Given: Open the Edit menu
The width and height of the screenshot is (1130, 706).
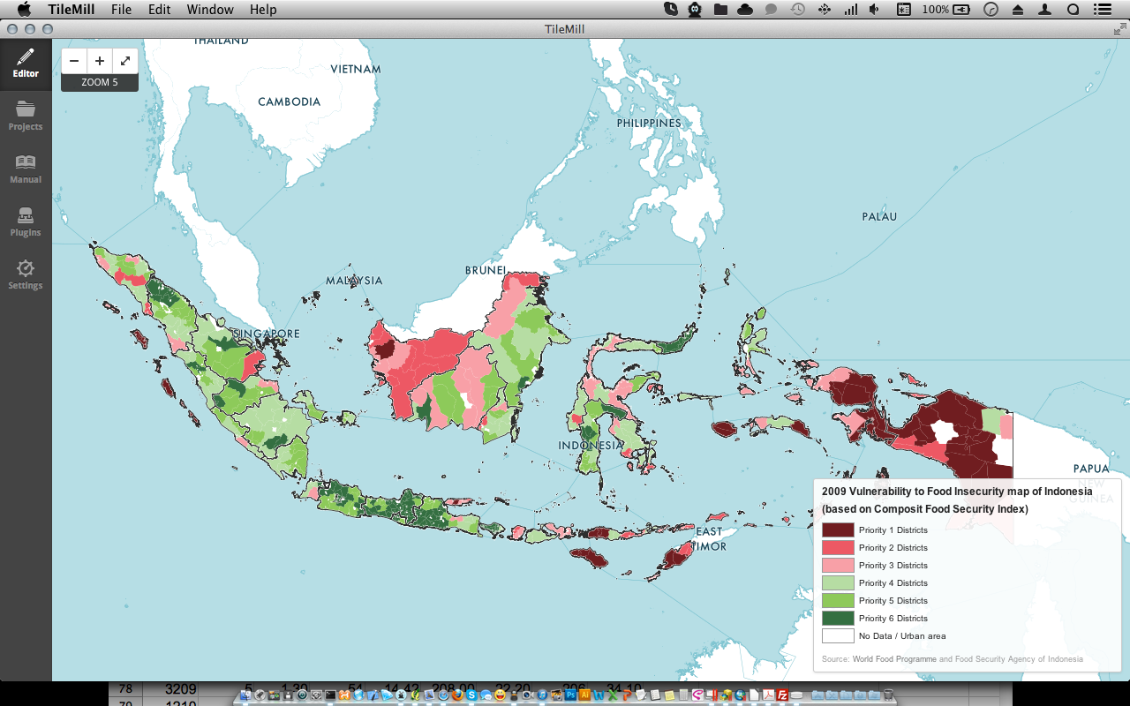Looking at the screenshot, I should pyautogui.click(x=159, y=9).
